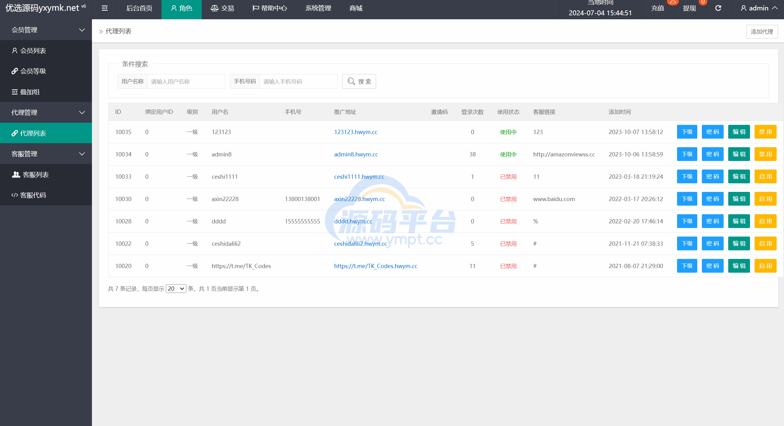Click 编辑 for agent 123123
Image resolution: width=784 pixels, height=426 pixels.
click(739, 132)
